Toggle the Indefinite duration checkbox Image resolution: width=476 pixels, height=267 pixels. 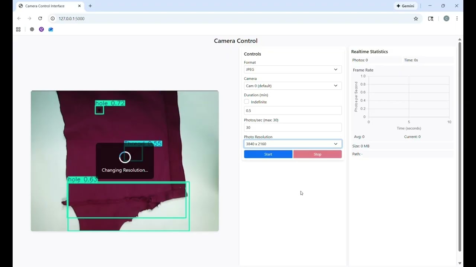coord(246,102)
